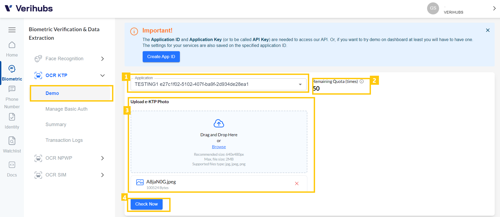
Task: Click the Verihubs logo
Action: coord(29,9)
